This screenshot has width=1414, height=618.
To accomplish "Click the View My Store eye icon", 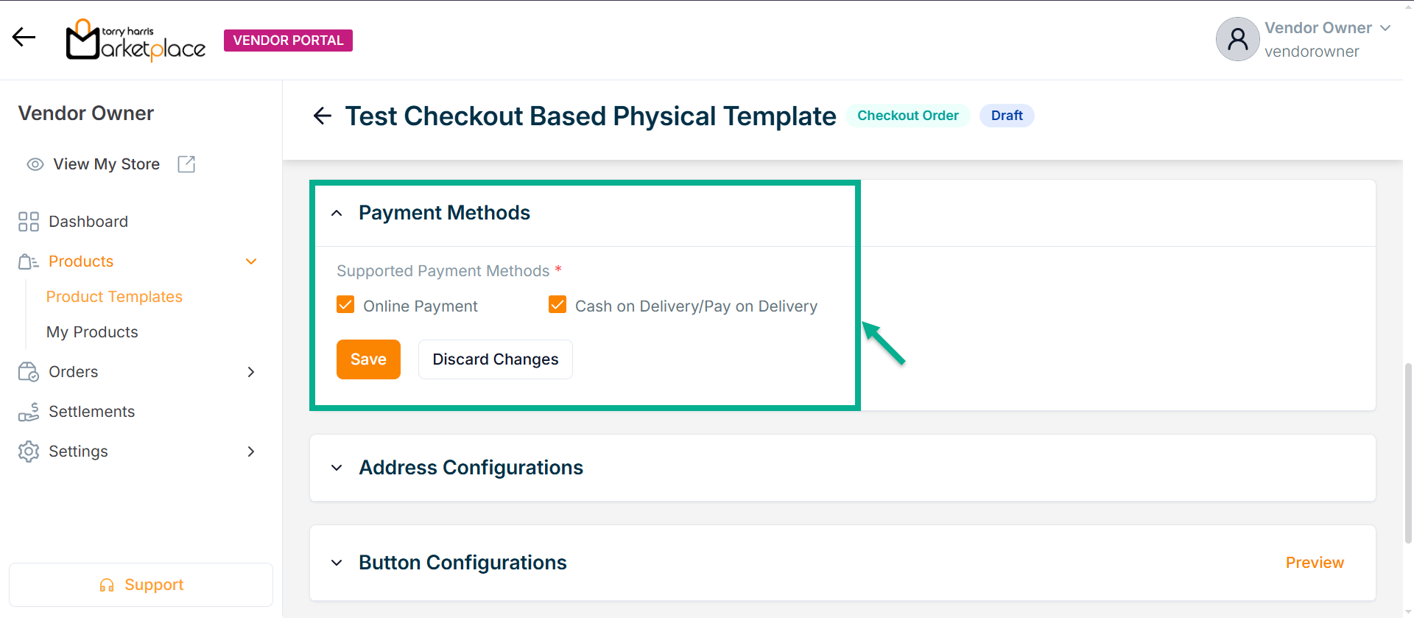I will pos(35,164).
